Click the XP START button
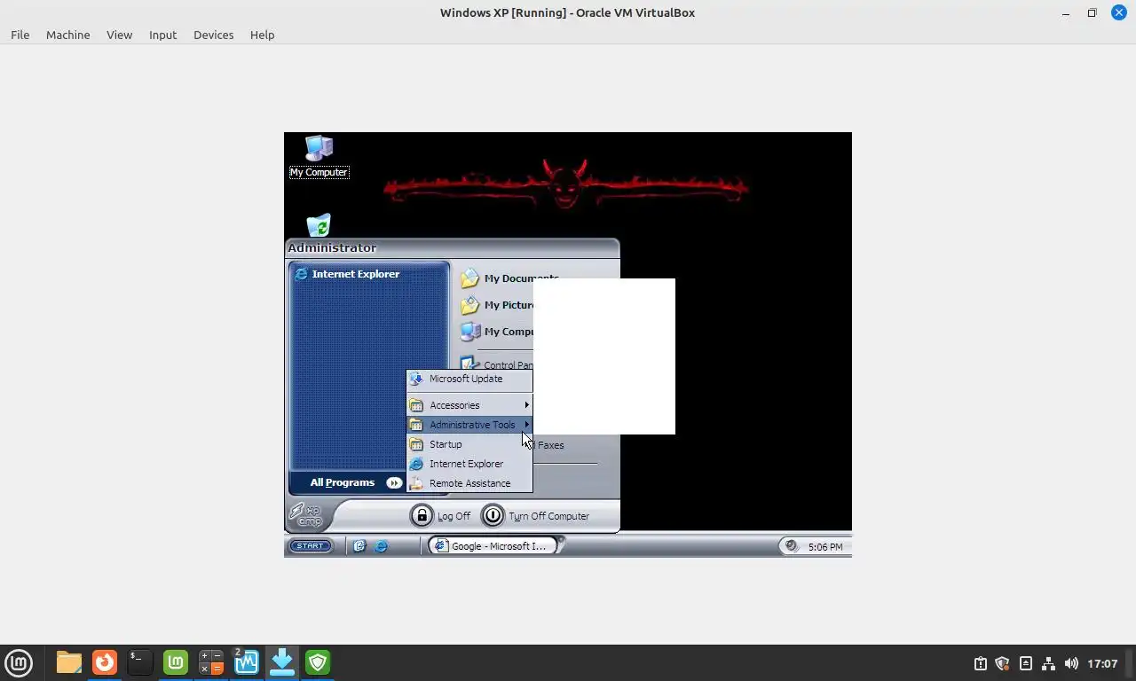 311,546
